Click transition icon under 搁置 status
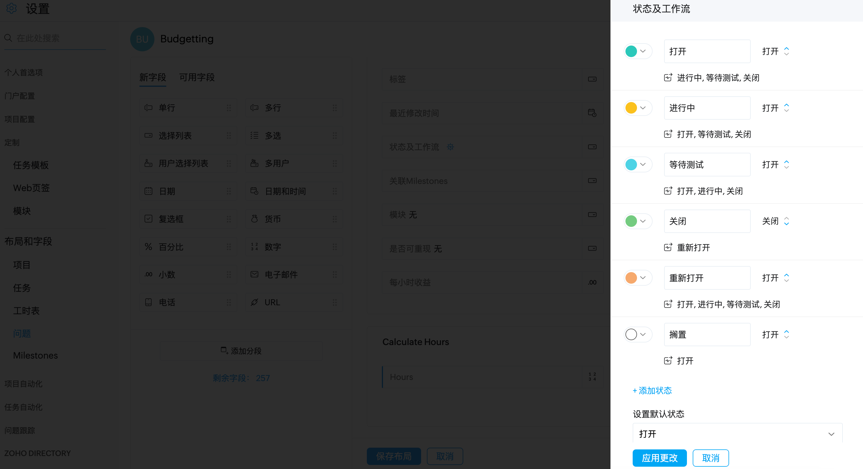The image size is (863, 469). point(668,361)
